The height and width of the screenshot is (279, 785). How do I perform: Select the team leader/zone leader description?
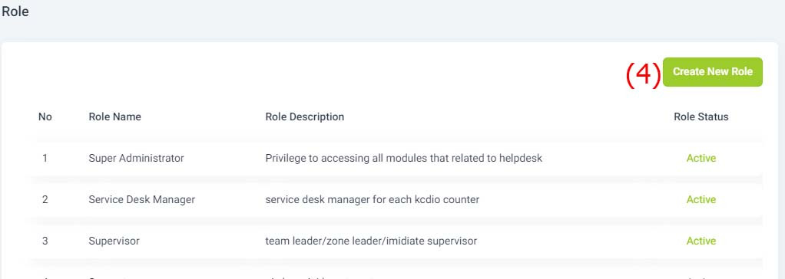point(371,241)
